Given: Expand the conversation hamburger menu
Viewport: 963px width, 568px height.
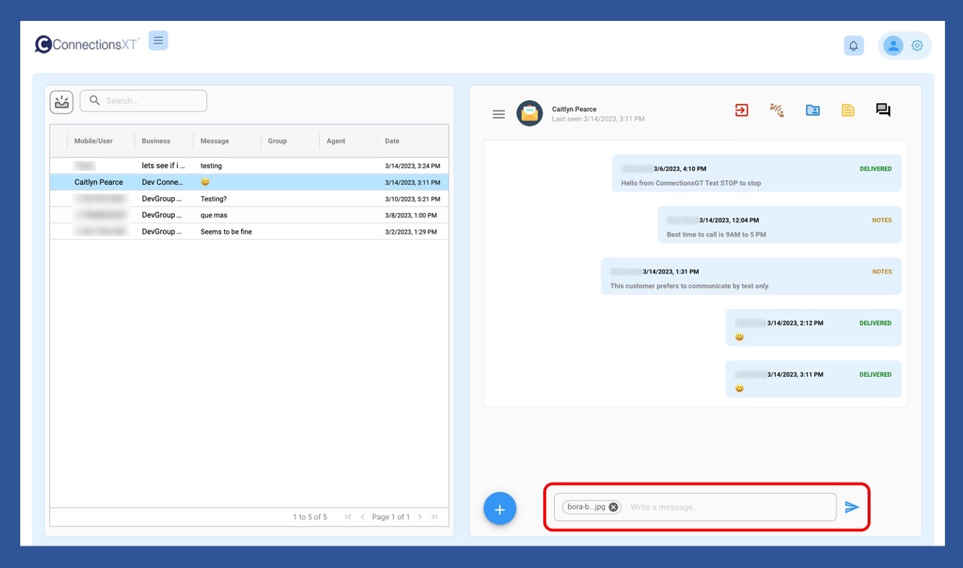Looking at the screenshot, I should tap(498, 114).
